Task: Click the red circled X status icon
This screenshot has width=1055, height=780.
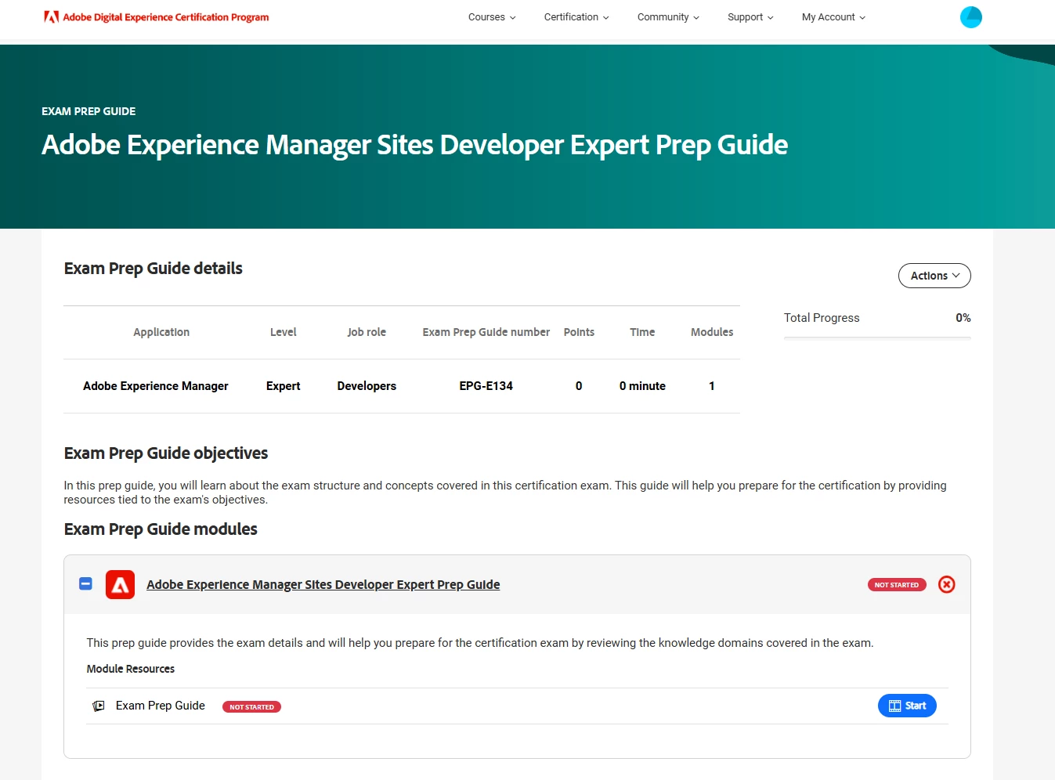Action: pos(947,584)
